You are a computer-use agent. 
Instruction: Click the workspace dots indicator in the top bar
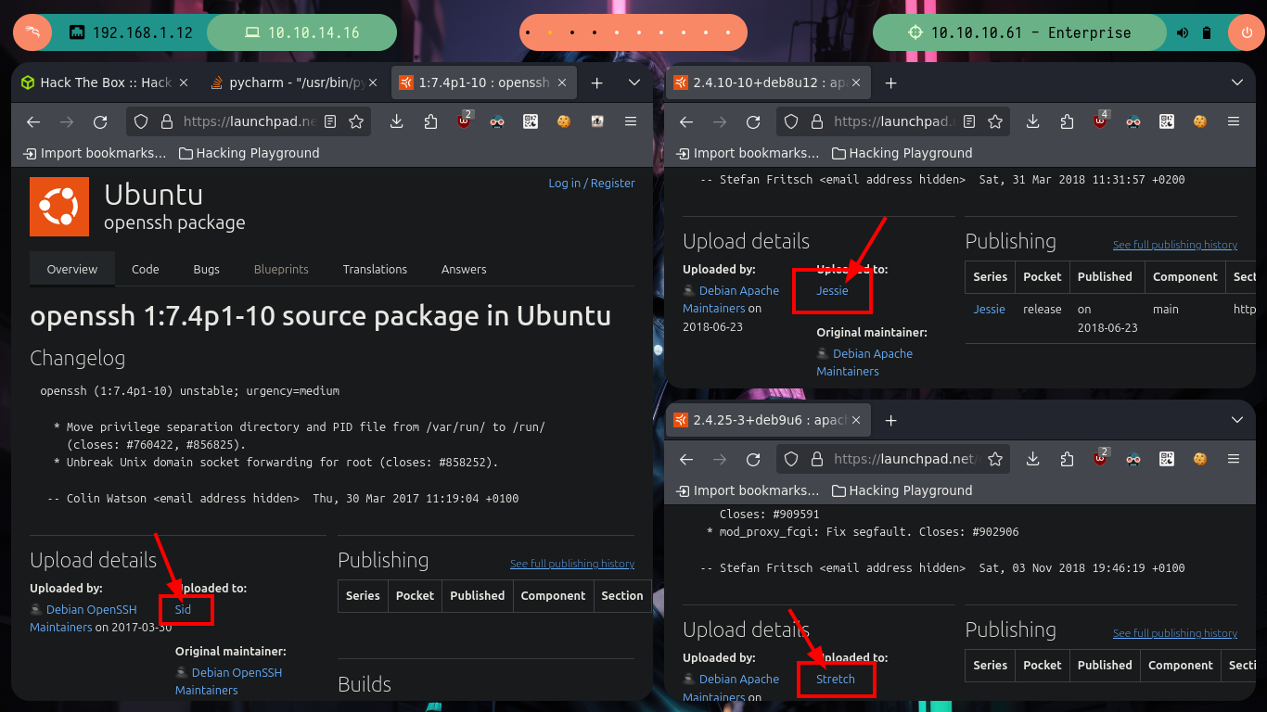point(633,32)
